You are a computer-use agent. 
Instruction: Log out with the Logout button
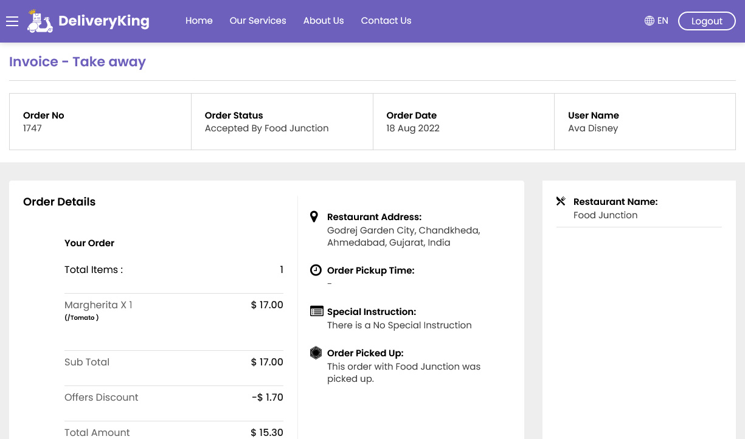tap(707, 21)
